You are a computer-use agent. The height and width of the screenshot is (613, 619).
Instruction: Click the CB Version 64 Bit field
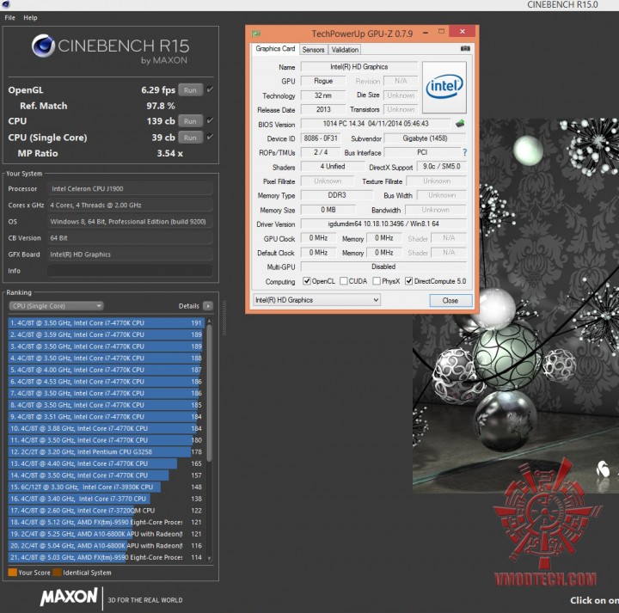pyautogui.click(x=130, y=238)
